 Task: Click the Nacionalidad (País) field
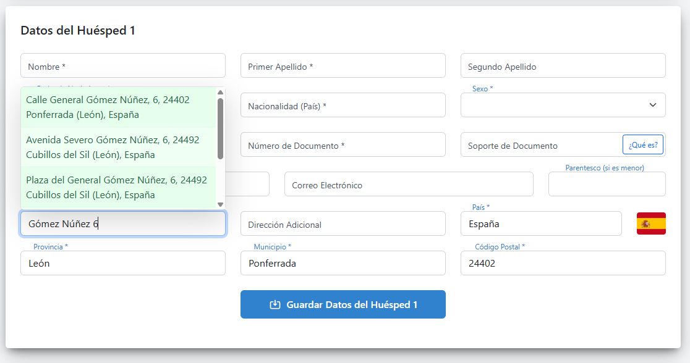pos(343,105)
